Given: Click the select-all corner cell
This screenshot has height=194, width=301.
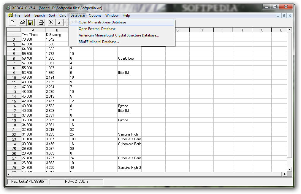Looking at the screenshot, I should click(14, 30).
